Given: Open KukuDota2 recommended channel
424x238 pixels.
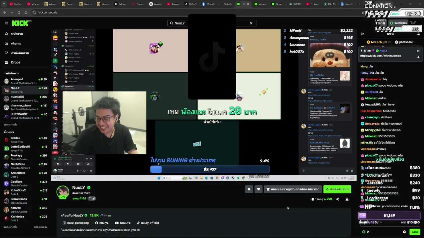Looking at the screenshot, I should point(26,192).
